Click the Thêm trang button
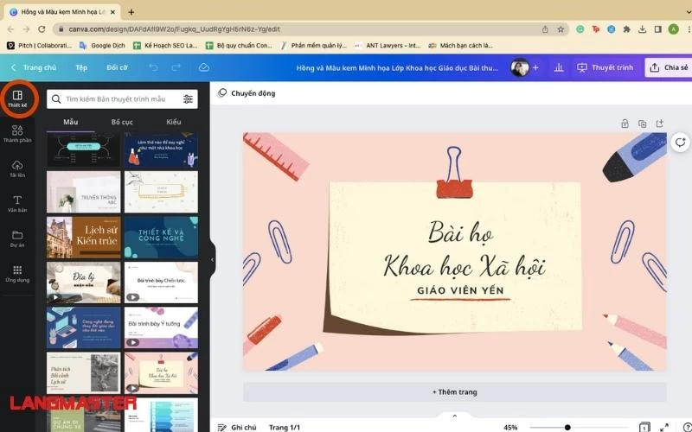 (455, 391)
